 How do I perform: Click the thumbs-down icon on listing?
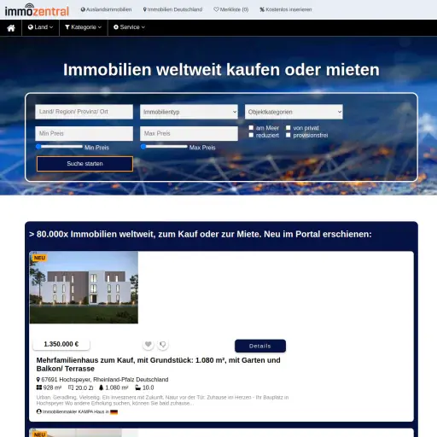(x=163, y=345)
